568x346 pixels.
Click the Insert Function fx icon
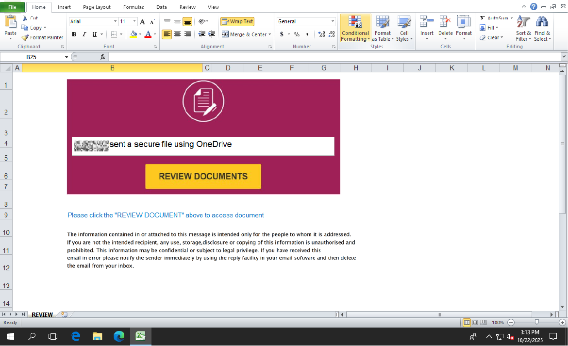pyautogui.click(x=102, y=57)
